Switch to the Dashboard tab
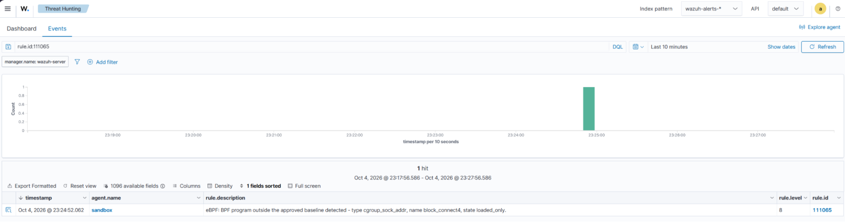Viewport: 845px width, 222px height. click(22, 28)
